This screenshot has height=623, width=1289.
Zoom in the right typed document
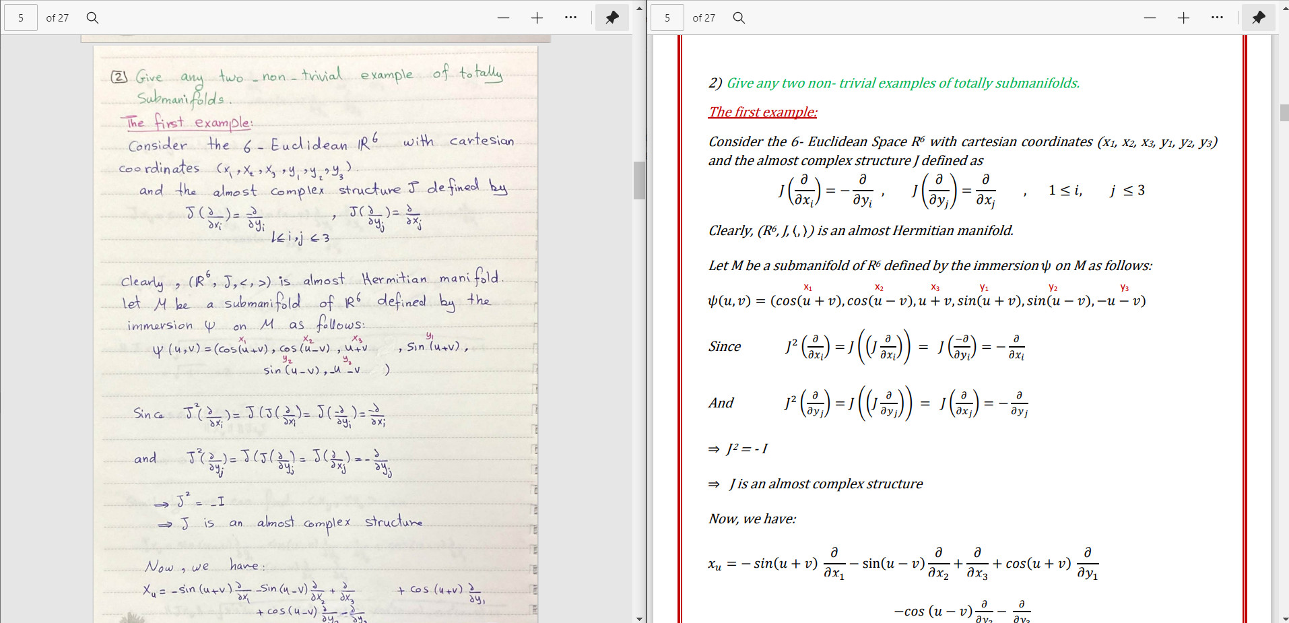pyautogui.click(x=1183, y=18)
